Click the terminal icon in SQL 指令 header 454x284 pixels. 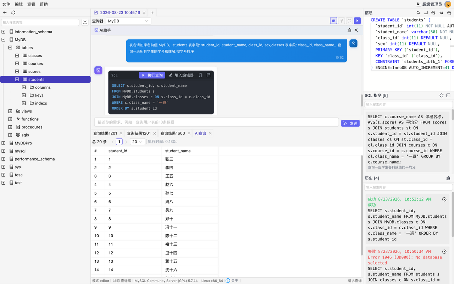pos(448,95)
